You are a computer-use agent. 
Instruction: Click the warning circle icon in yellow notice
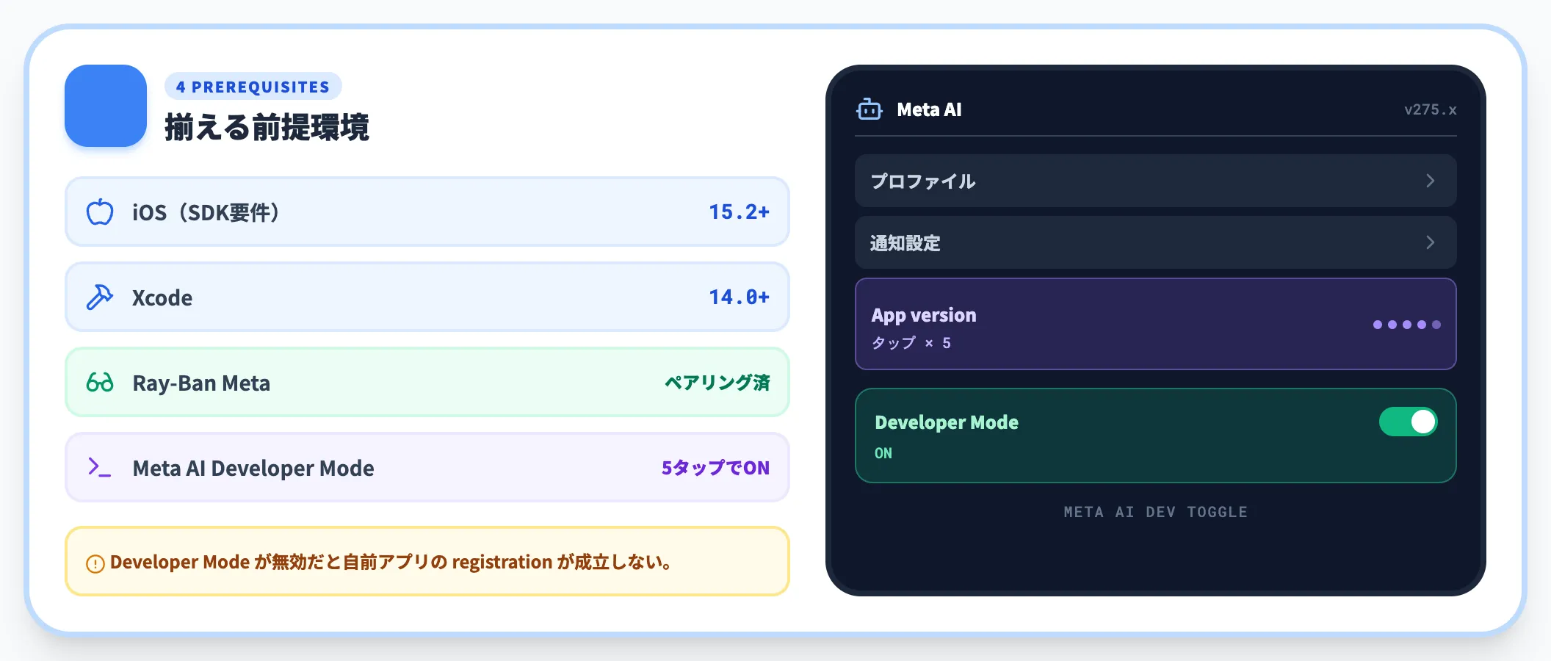click(x=95, y=563)
